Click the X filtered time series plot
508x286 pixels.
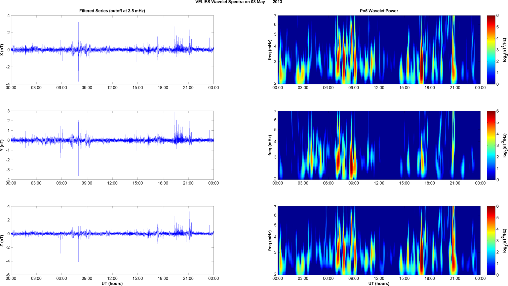point(112,50)
